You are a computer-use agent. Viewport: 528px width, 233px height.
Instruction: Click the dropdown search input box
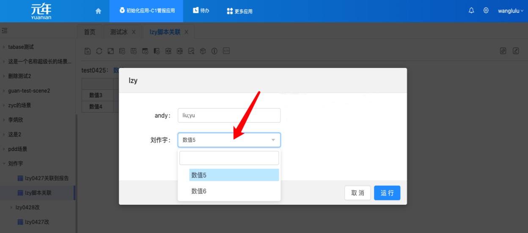point(229,158)
